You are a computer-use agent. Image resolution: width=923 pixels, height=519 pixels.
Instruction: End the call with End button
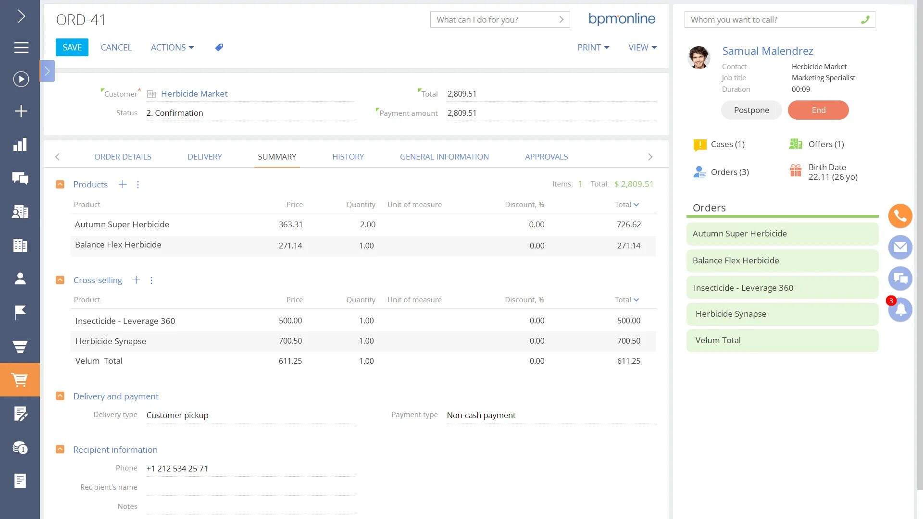[x=818, y=110]
